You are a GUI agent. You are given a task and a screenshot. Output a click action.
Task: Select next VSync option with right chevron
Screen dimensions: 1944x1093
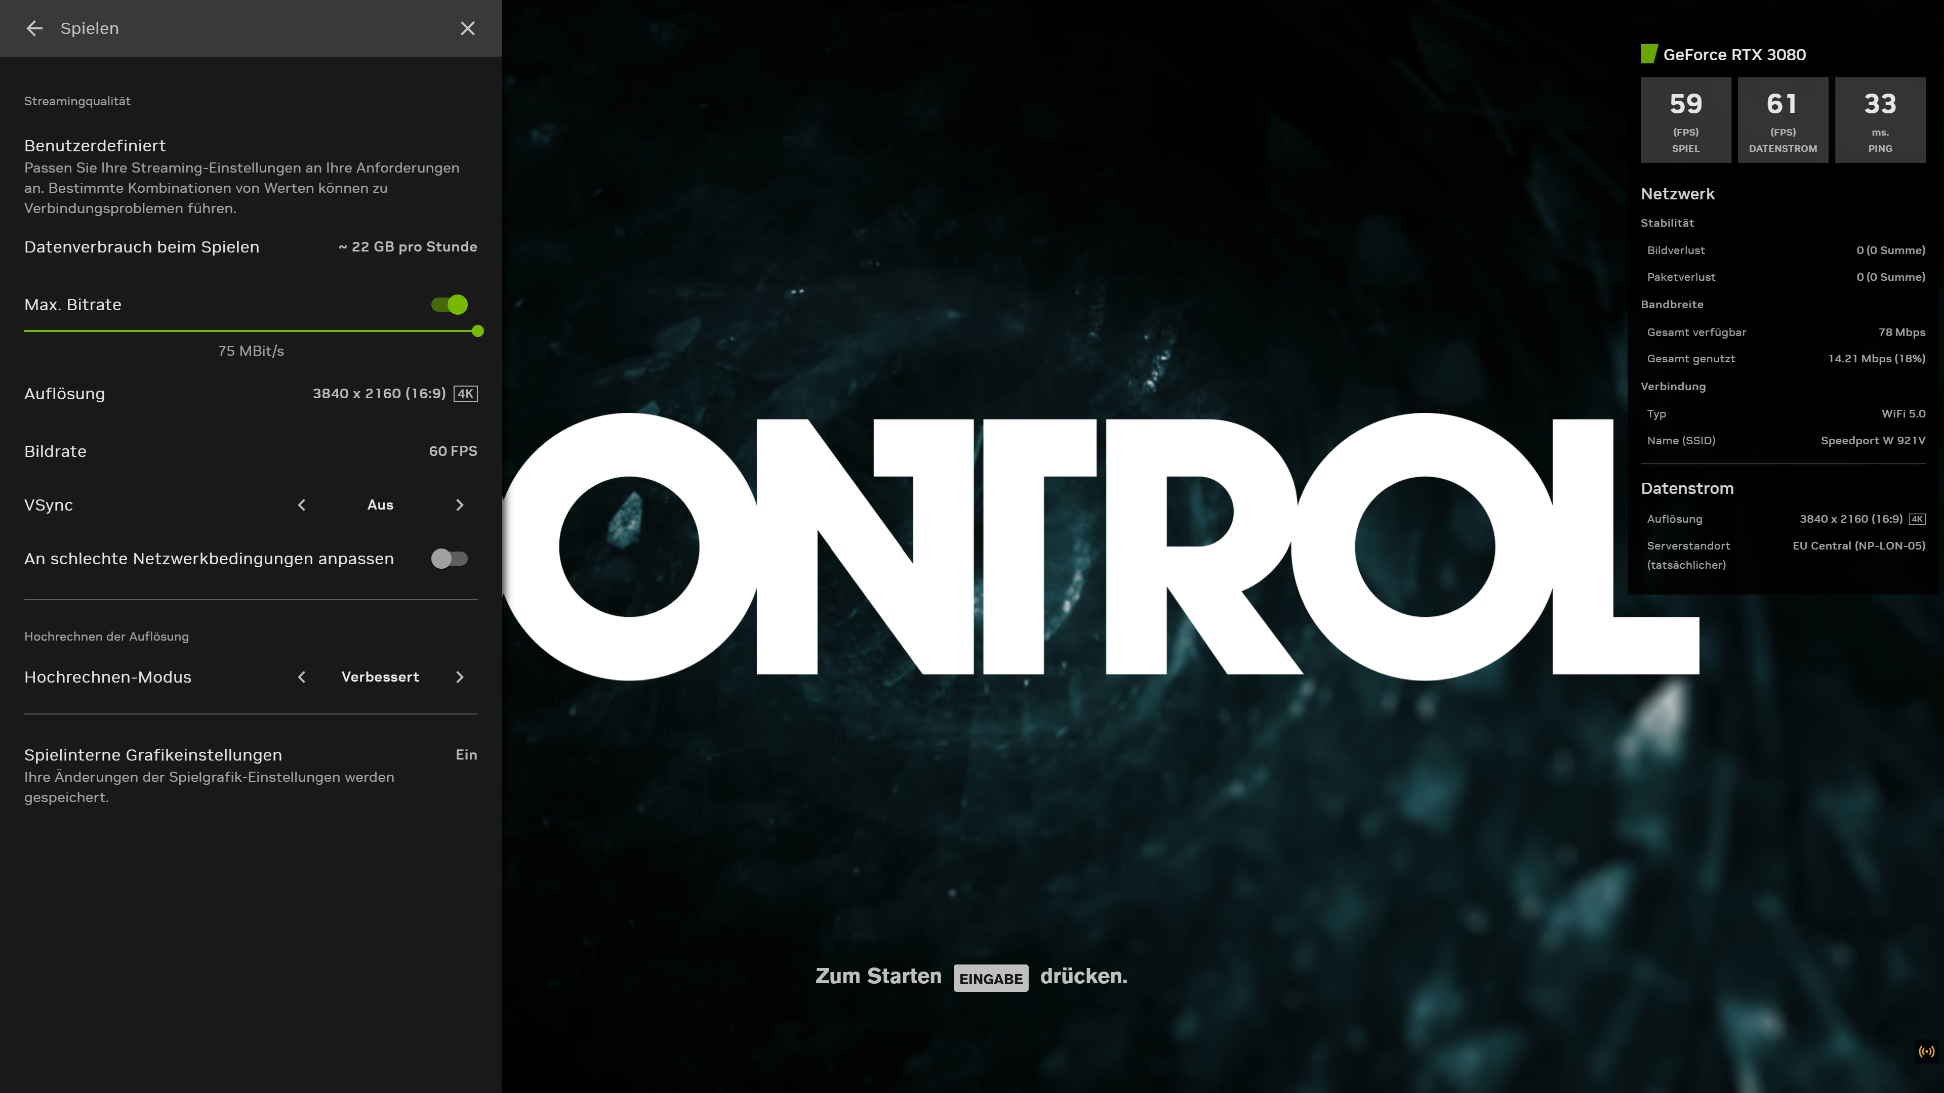pyautogui.click(x=460, y=506)
